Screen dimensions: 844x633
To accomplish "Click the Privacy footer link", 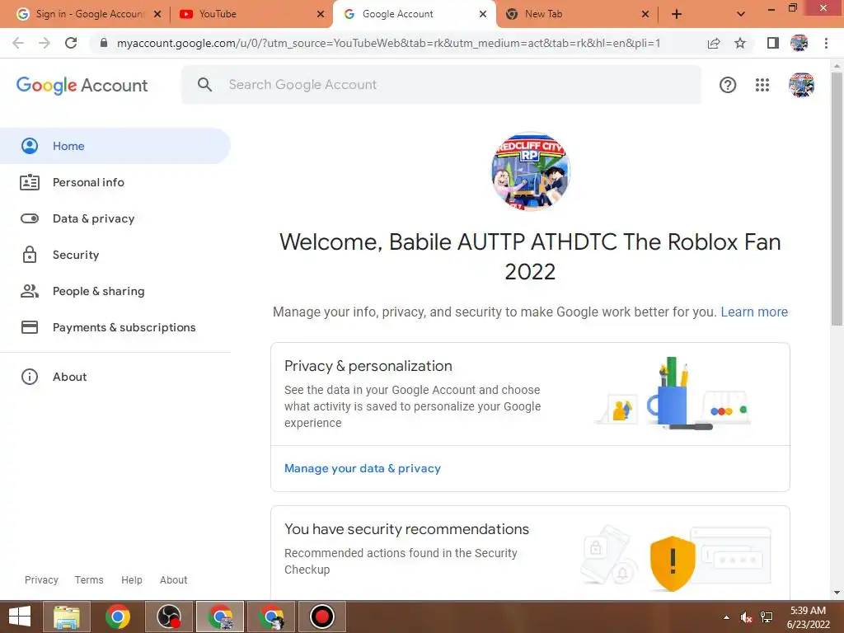I will 41,579.
